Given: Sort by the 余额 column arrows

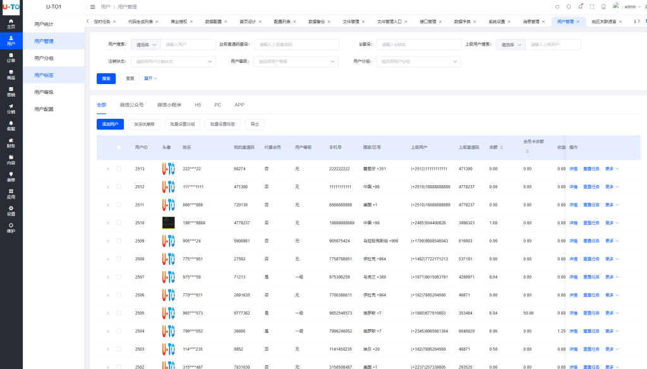Looking at the screenshot, I should [x=501, y=147].
